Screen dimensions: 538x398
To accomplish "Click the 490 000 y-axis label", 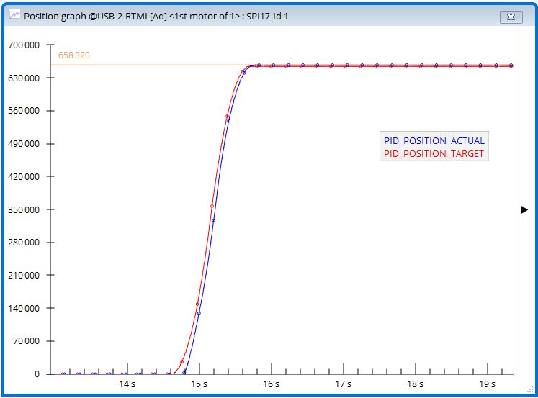I will click(24, 144).
